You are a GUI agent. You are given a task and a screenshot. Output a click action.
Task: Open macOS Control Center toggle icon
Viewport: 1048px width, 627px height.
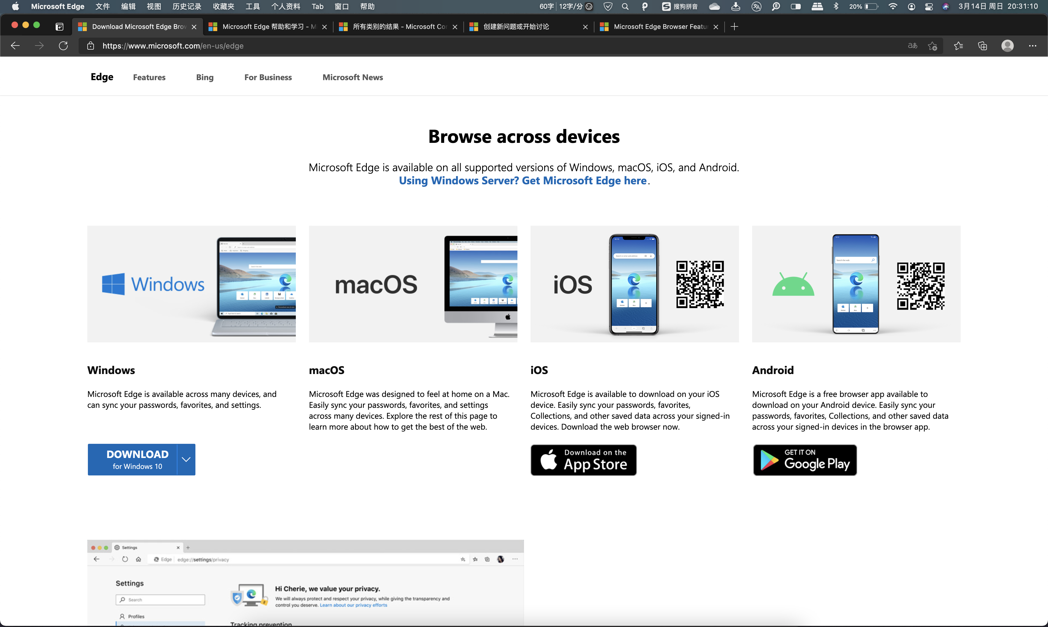(x=929, y=6)
